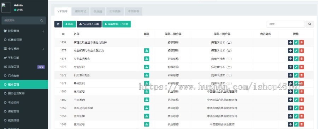Edit the record with Id 1875
This screenshot has width=318, height=129.
[x=296, y=50]
